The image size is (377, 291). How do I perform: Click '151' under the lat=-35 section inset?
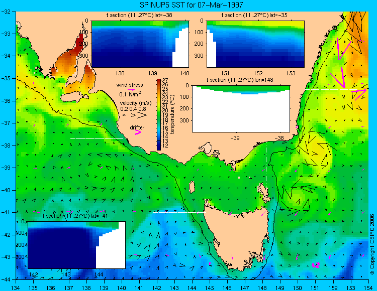pos(225,73)
